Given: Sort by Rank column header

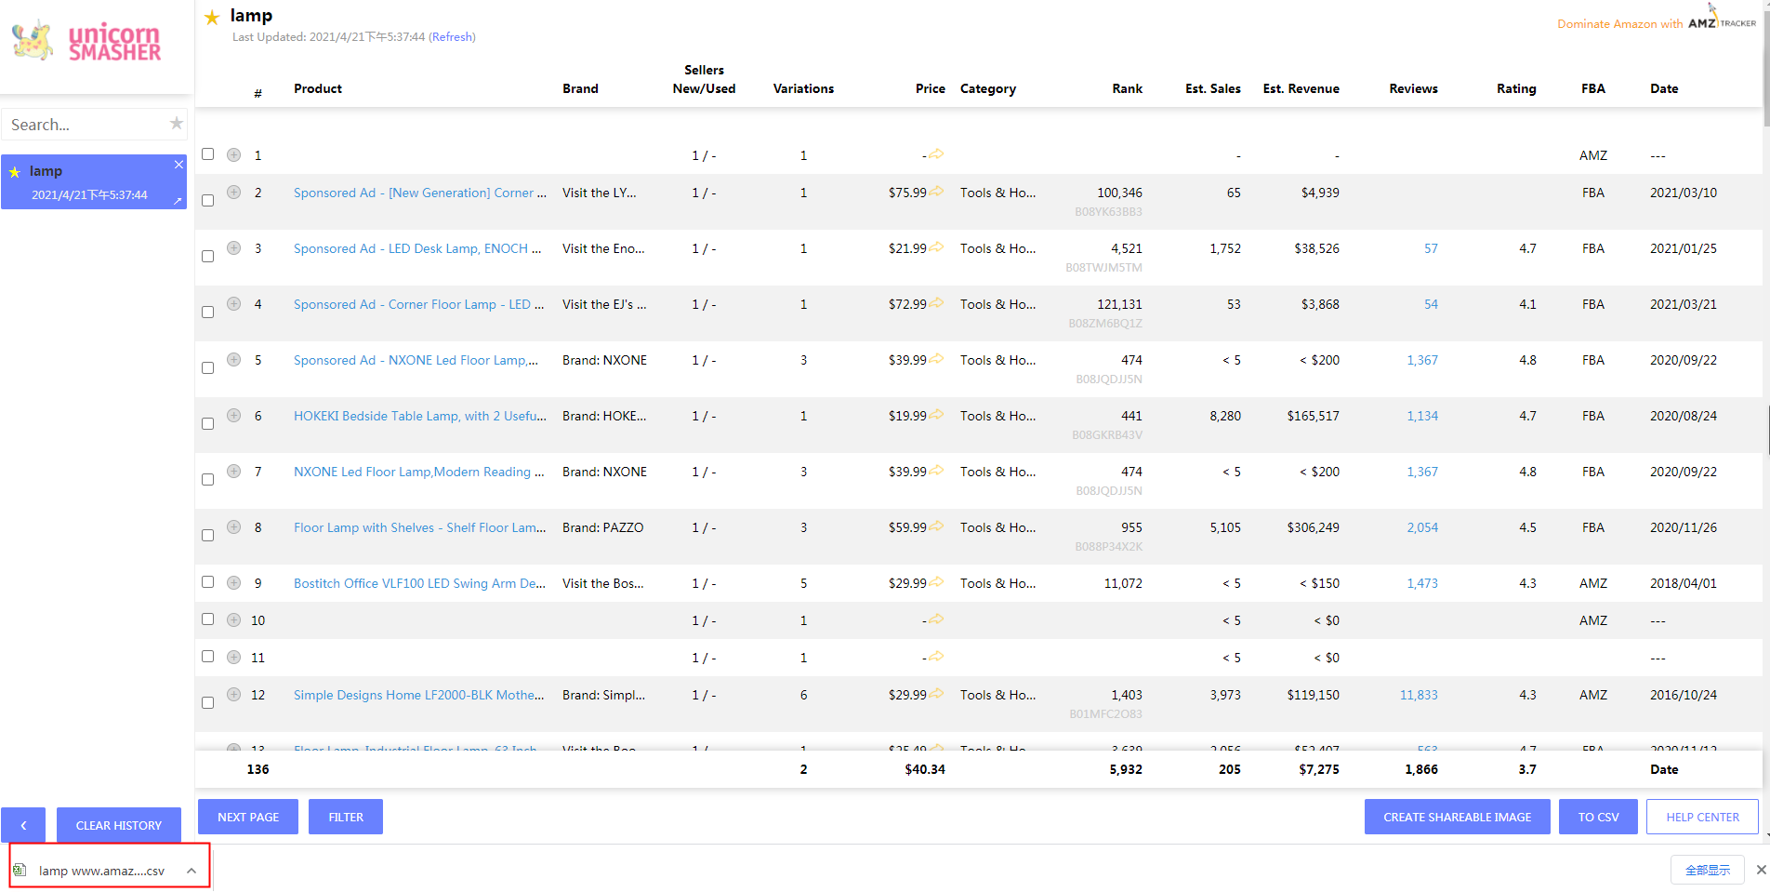Looking at the screenshot, I should [1127, 88].
